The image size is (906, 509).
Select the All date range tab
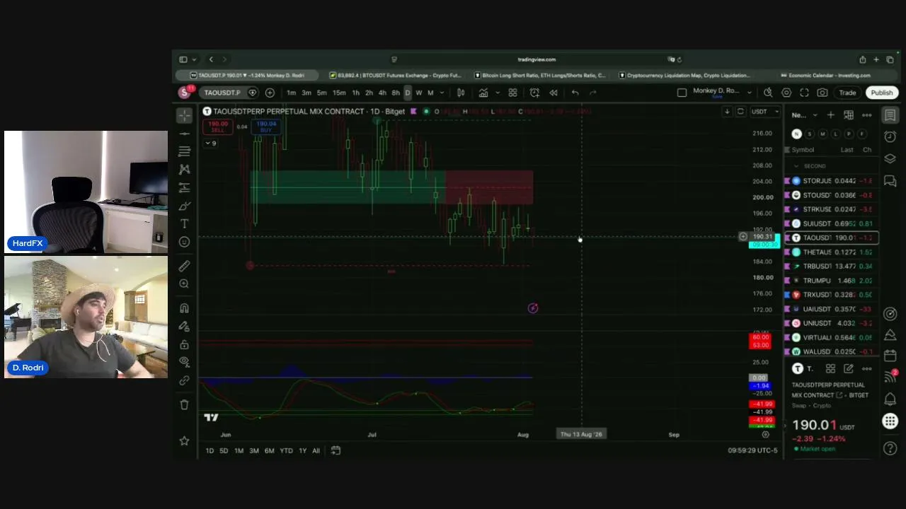coord(316,451)
